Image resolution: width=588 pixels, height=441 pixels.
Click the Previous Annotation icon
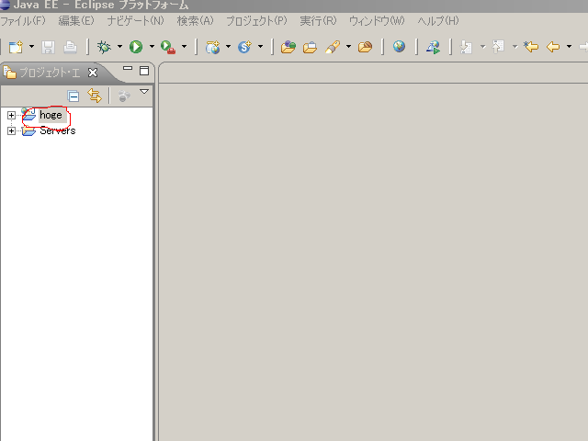(498, 47)
